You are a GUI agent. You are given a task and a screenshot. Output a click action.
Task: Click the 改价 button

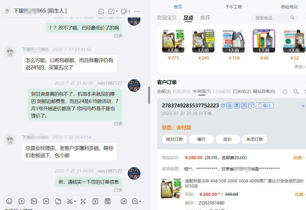[x=227, y=139]
